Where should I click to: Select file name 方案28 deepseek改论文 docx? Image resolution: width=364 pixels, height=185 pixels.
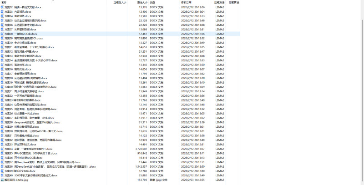(x=32, y=122)
